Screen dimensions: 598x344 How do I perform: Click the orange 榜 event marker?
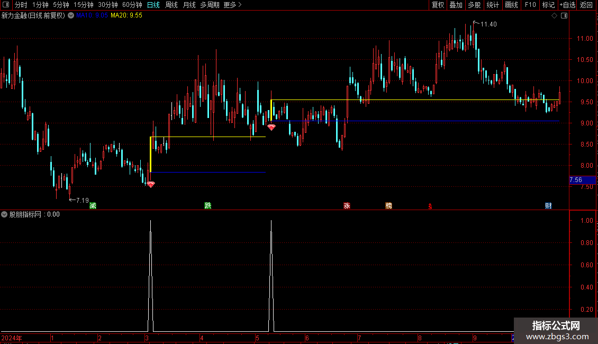click(x=388, y=206)
